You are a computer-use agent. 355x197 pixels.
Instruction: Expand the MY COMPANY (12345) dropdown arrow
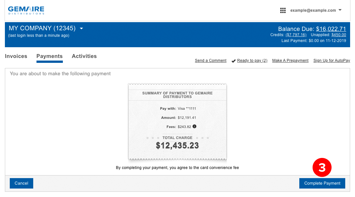[81, 28]
